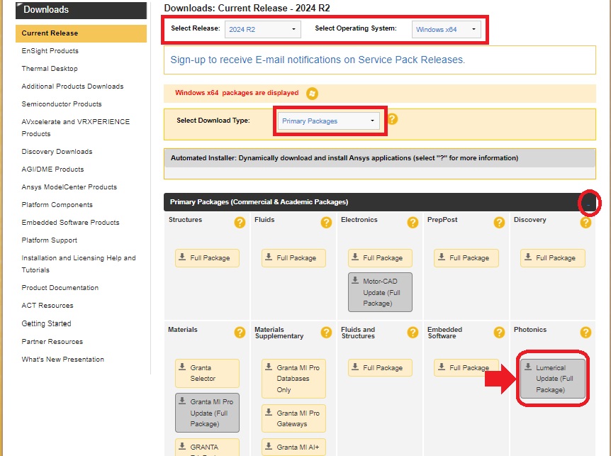Open What's New Presentation in sidebar
The width and height of the screenshot is (611, 456).
click(63, 360)
